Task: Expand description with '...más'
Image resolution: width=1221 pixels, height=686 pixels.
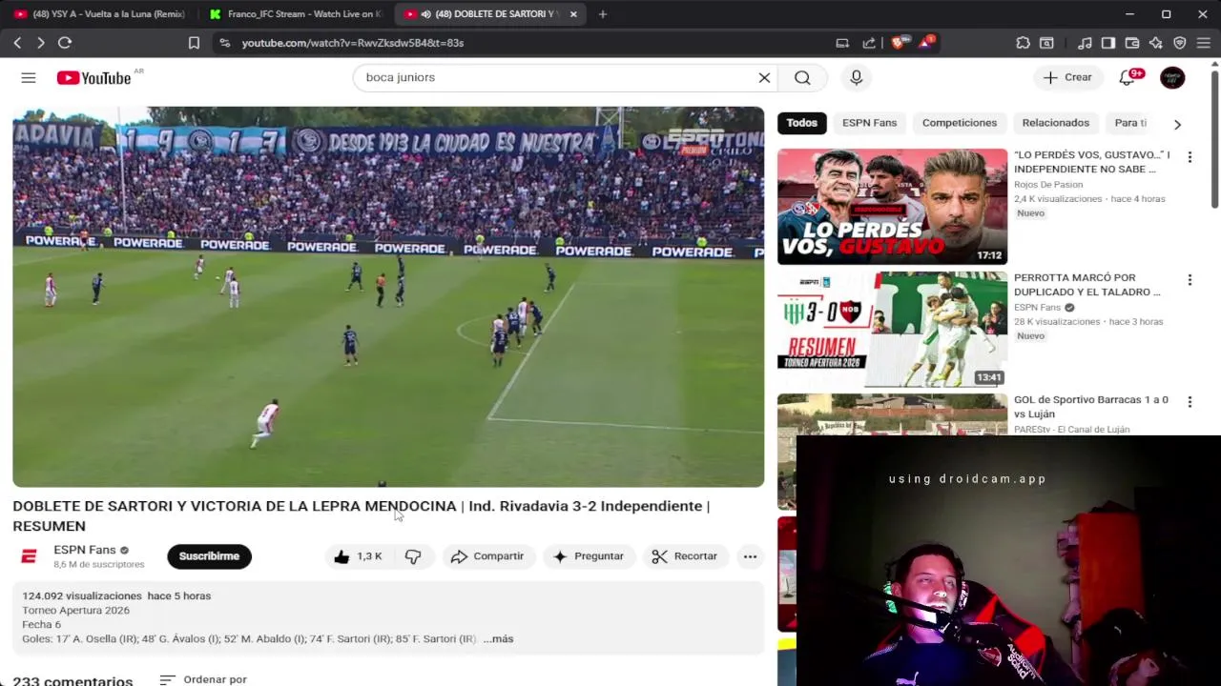Action: tap(498, 639)
